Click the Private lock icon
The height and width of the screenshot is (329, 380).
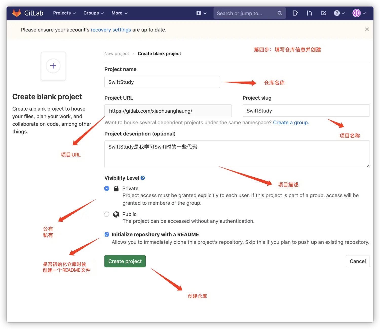click(x=116, y=188)
